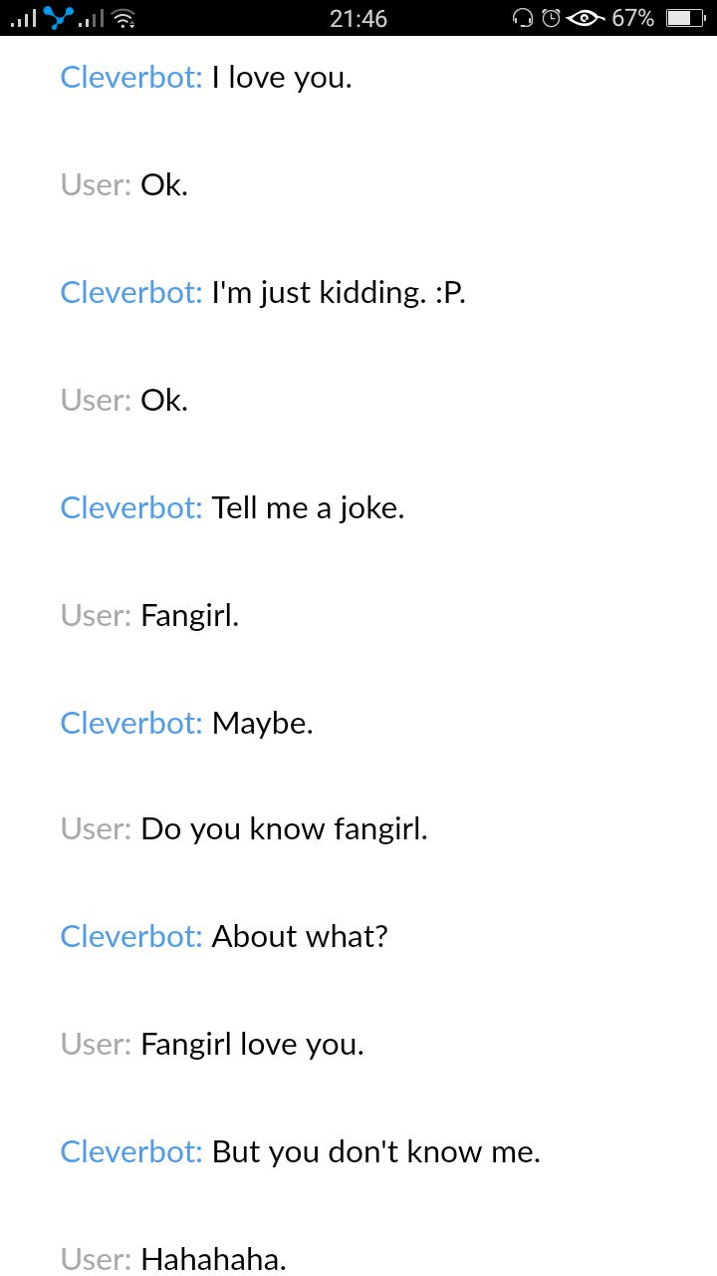Tap the headphone status icon
The image size is (717, 1276).
523,17
